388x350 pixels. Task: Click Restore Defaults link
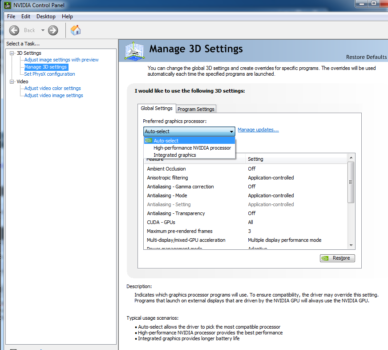point(366,57)
